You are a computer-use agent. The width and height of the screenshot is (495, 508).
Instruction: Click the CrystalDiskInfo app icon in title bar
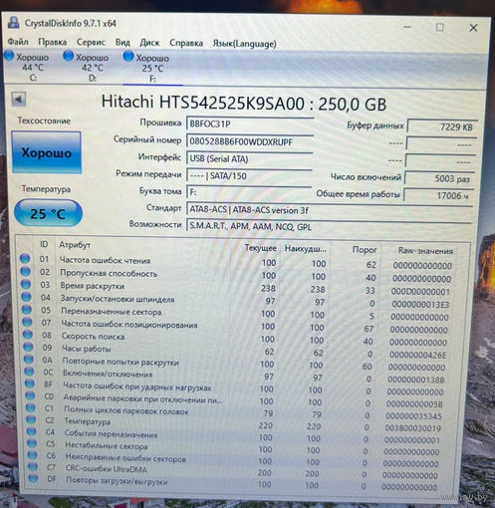pos(14,23)
